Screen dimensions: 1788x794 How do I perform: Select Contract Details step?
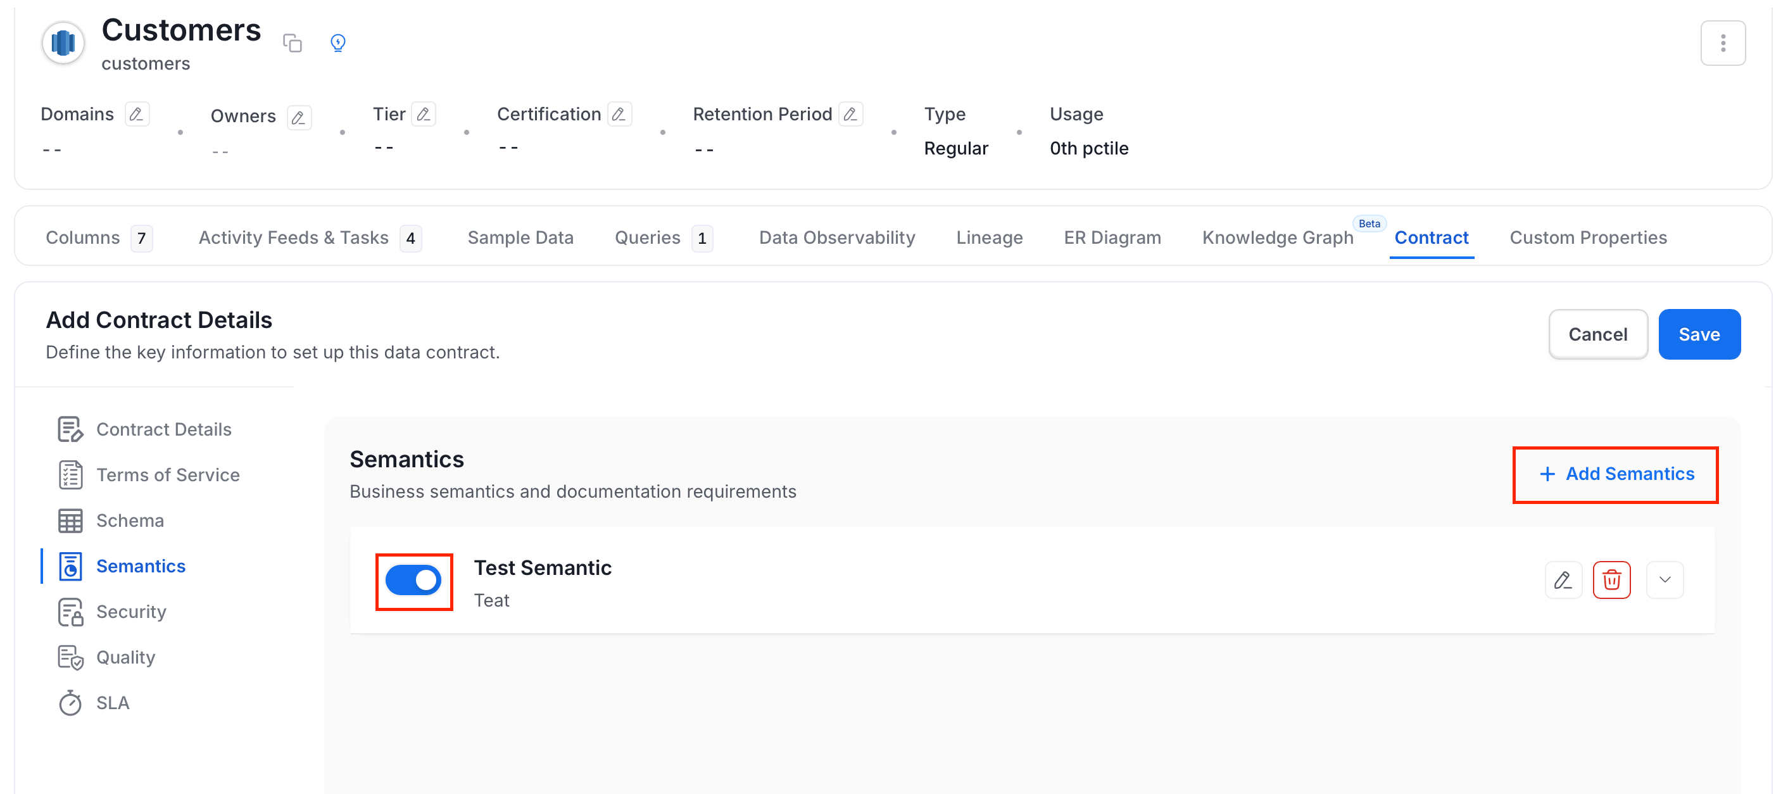click(145, 430)
